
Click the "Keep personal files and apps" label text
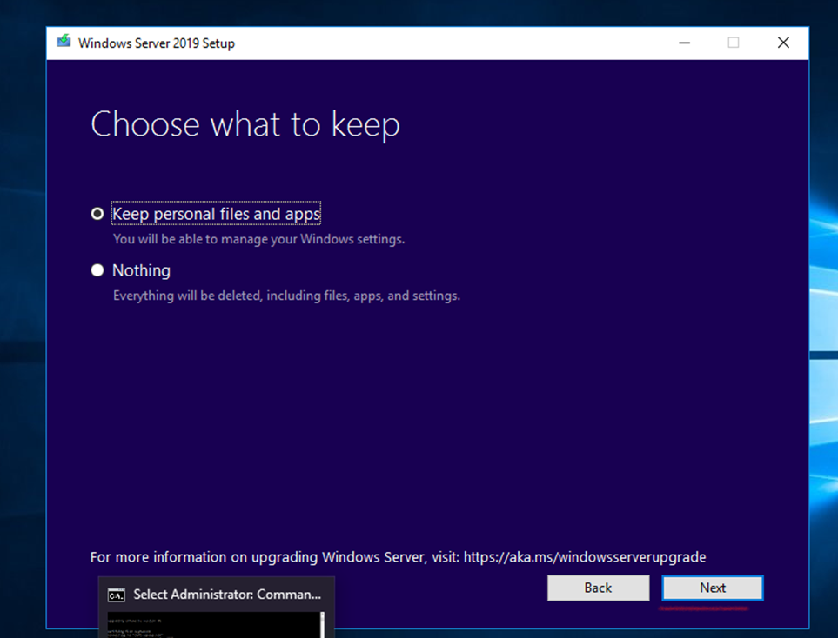tap(216, 214)
